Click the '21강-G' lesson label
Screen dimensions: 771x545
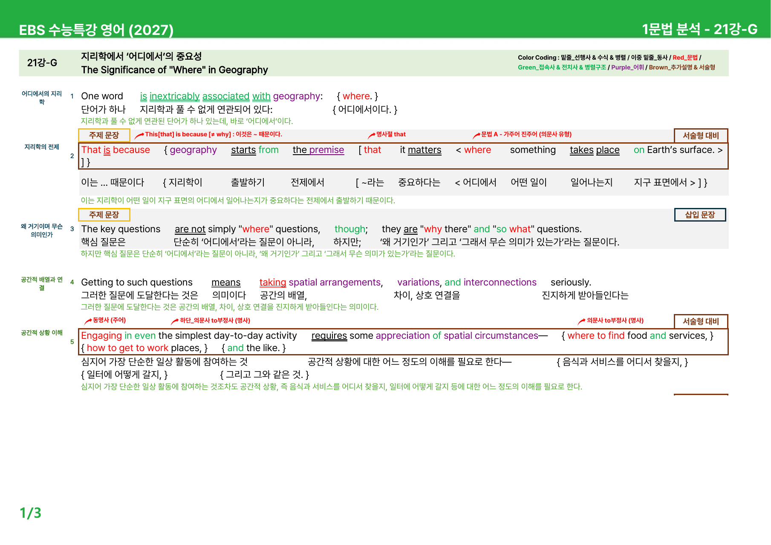pyautogui.click(x=42, y=63)
